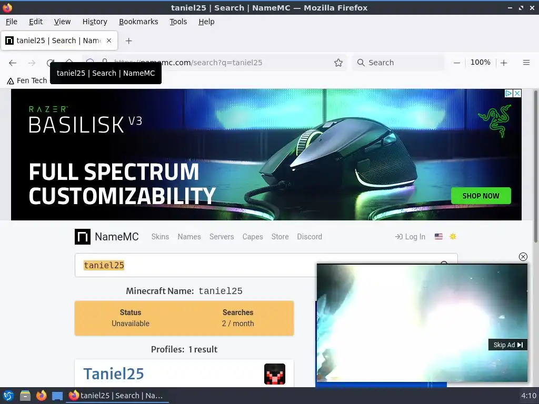This screenshot has width=539, height=404.
Task: Click the Status Unavailable text
Action: pyautogui.click(x=131, y=318)
